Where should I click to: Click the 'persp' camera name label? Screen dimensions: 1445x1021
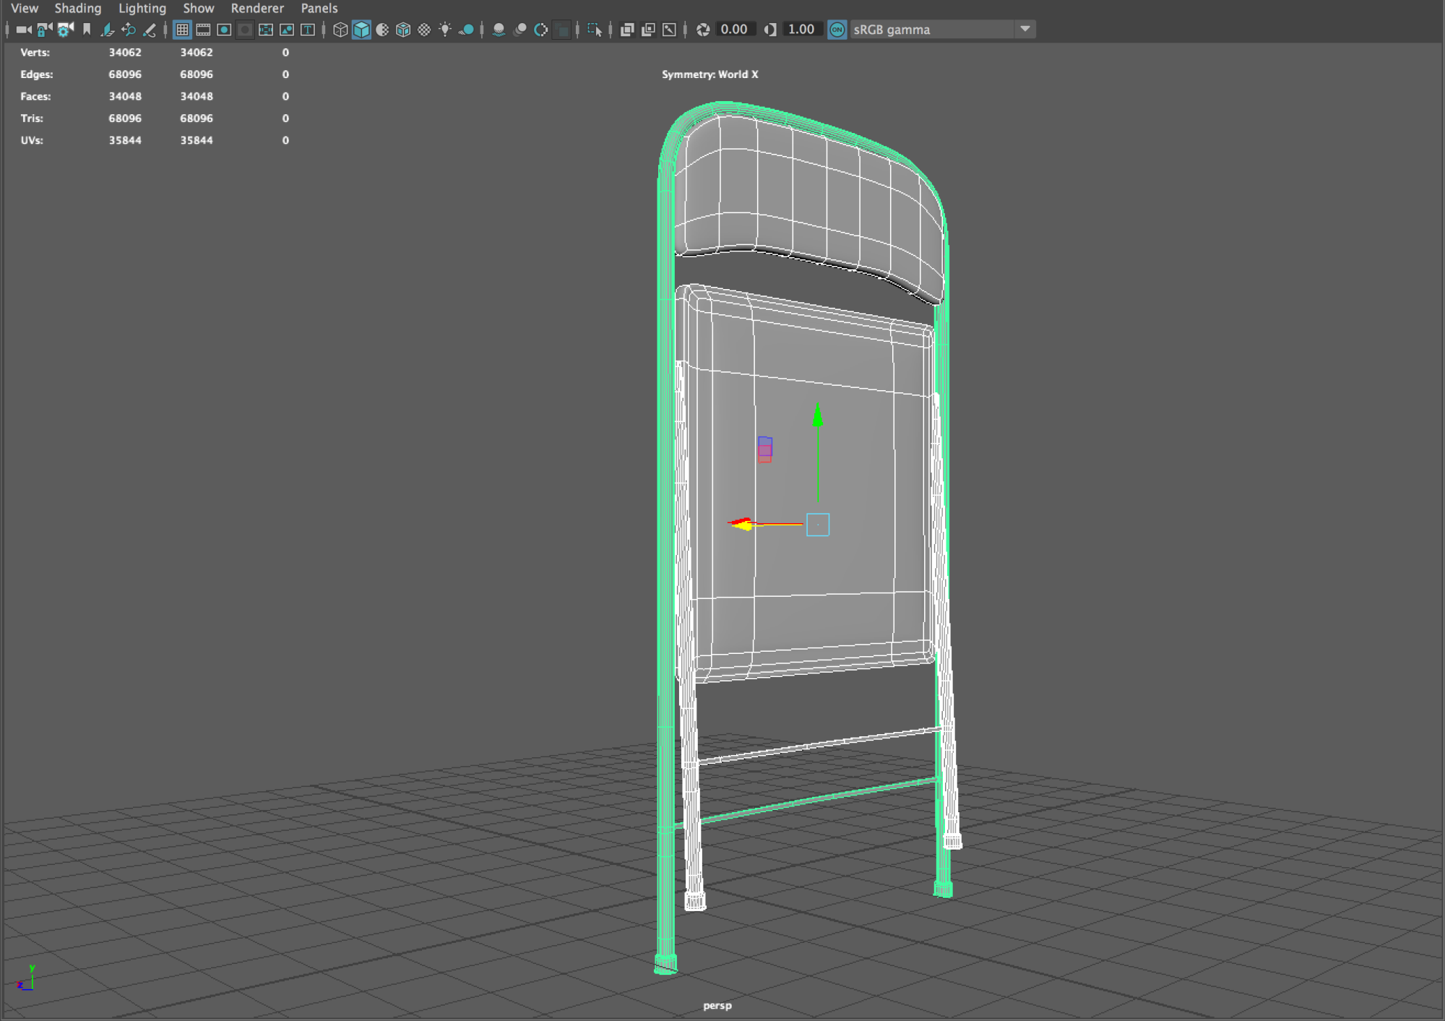[x=717, y=1005]
